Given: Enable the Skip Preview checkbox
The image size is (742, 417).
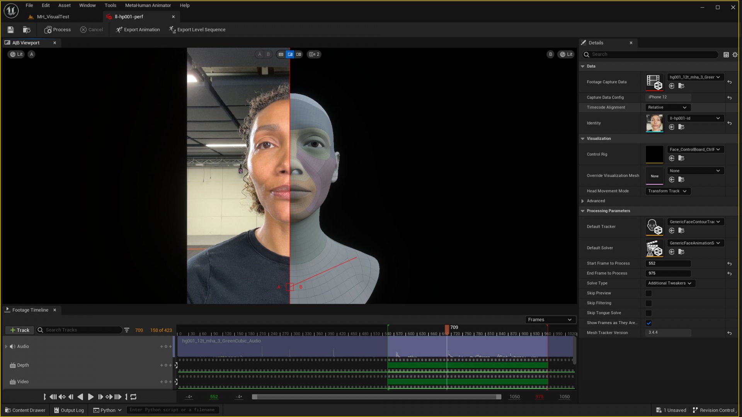Looking at the screenshot, I should pyautogui.click(x=648, y=293).
